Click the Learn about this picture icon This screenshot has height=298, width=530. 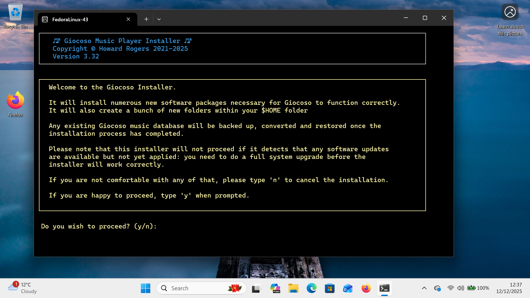(x=510, y=12)
